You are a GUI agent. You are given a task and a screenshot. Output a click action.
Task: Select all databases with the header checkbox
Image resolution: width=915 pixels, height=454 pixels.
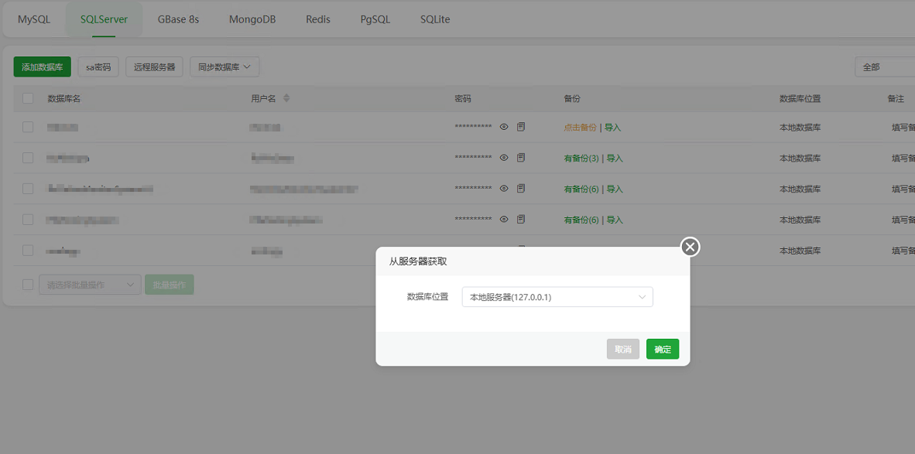28,98
